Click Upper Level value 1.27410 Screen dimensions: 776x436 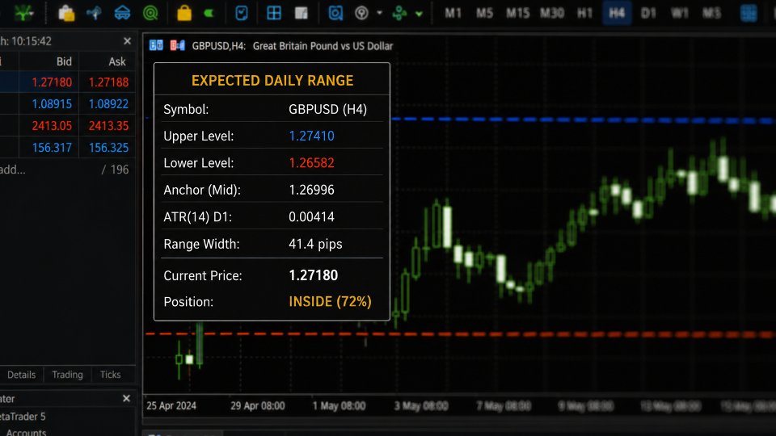[311, 136]
